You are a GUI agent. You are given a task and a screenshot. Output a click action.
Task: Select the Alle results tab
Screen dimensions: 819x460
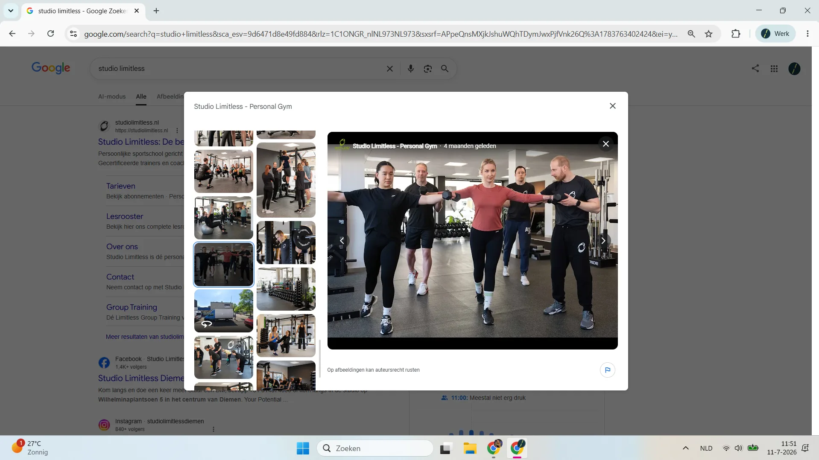point(141,96)
